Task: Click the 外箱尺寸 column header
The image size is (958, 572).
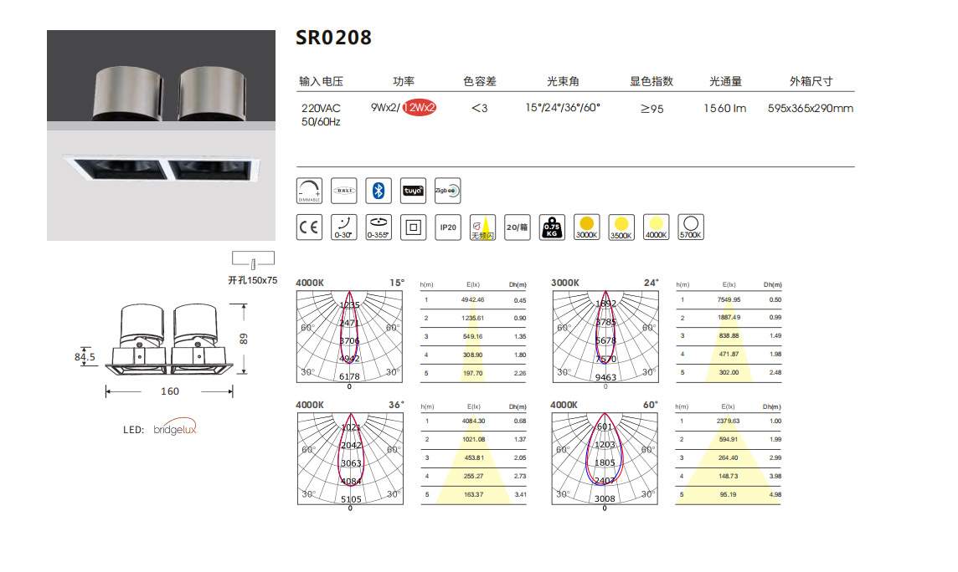Action: [x=811, y=81]
